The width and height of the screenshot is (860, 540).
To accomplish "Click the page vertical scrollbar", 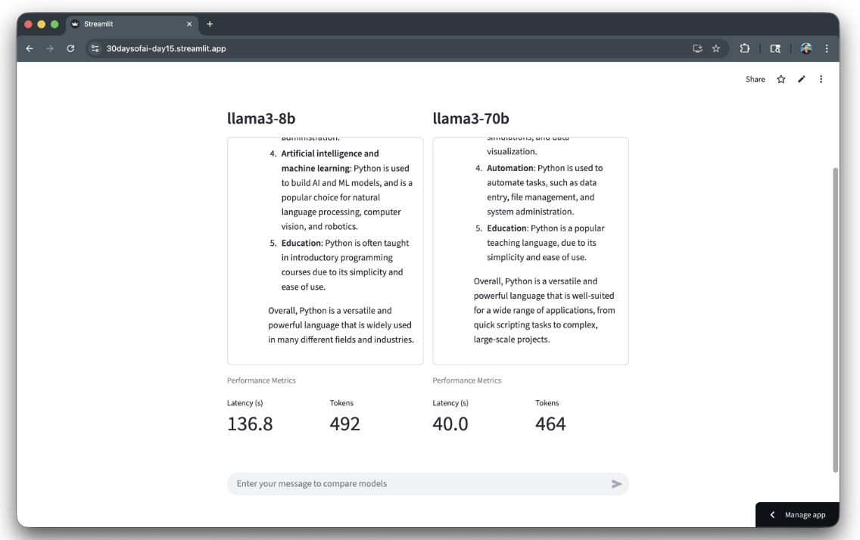I will point(835,320).
